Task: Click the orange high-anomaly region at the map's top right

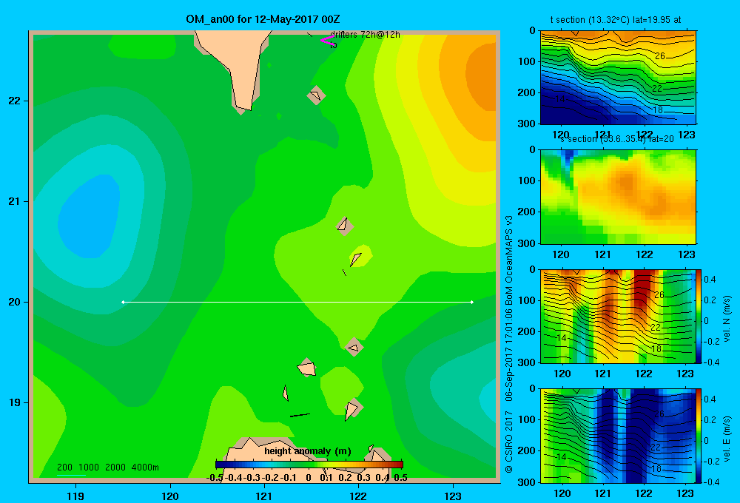Action: [x=482, y=73]
